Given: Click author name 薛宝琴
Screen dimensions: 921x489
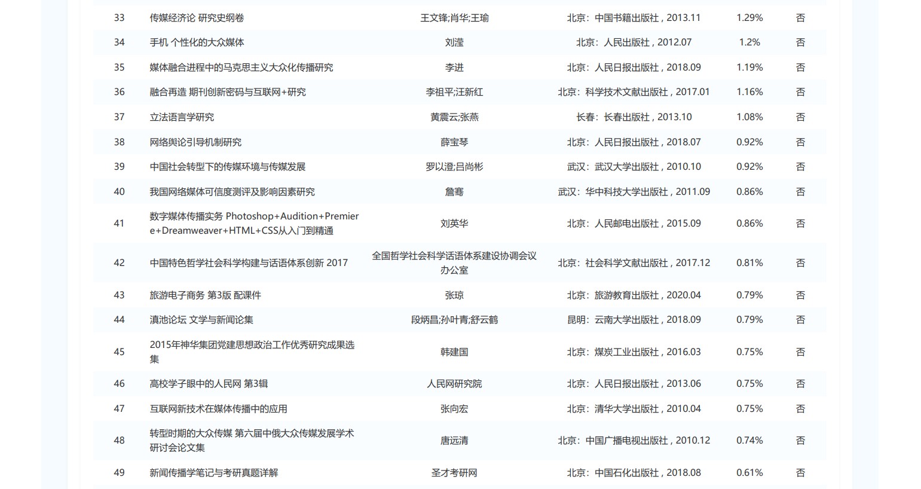Looking at the screenshot, I should click(454, 142).
